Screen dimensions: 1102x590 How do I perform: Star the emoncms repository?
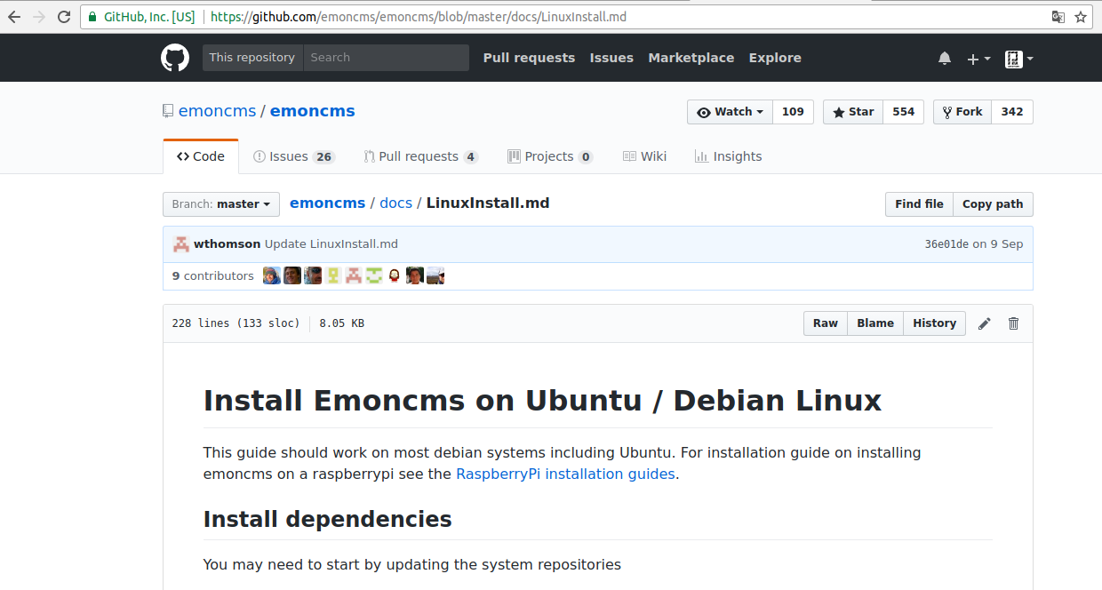[853, 112]
